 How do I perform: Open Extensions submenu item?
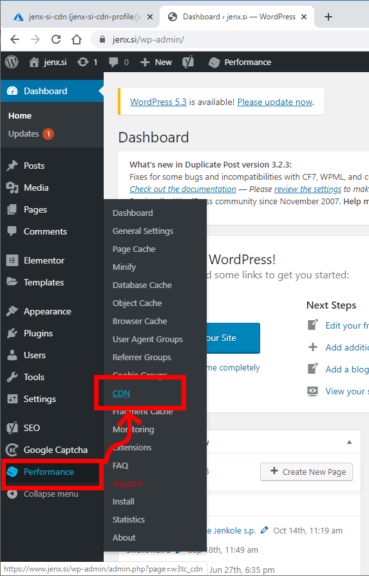(x=132, y=447)
